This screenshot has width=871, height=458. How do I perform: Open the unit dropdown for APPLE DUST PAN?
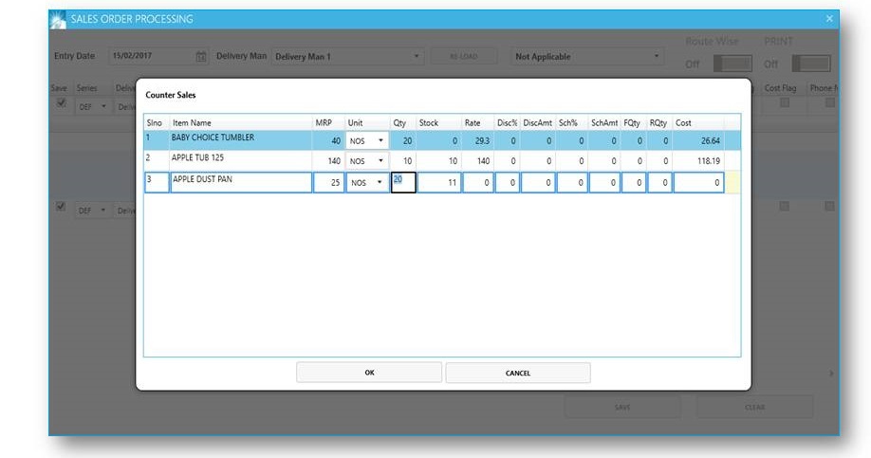point(380,182)
